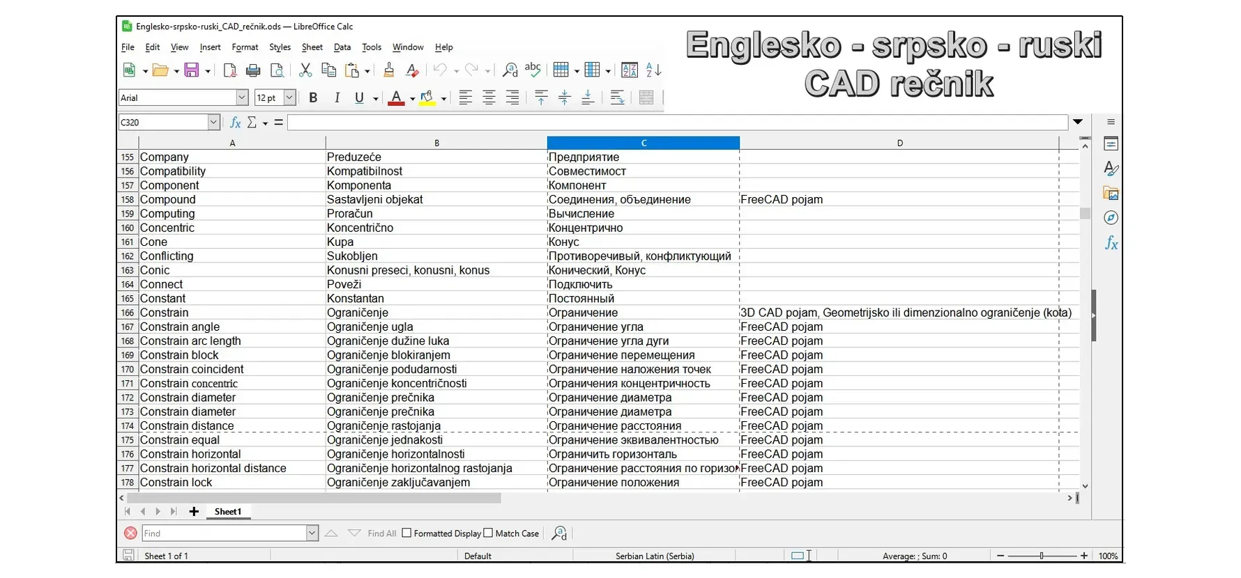Expand the Name Box C320 dropdown
Screen dimensions: 1241x578
tap(213, 123)
